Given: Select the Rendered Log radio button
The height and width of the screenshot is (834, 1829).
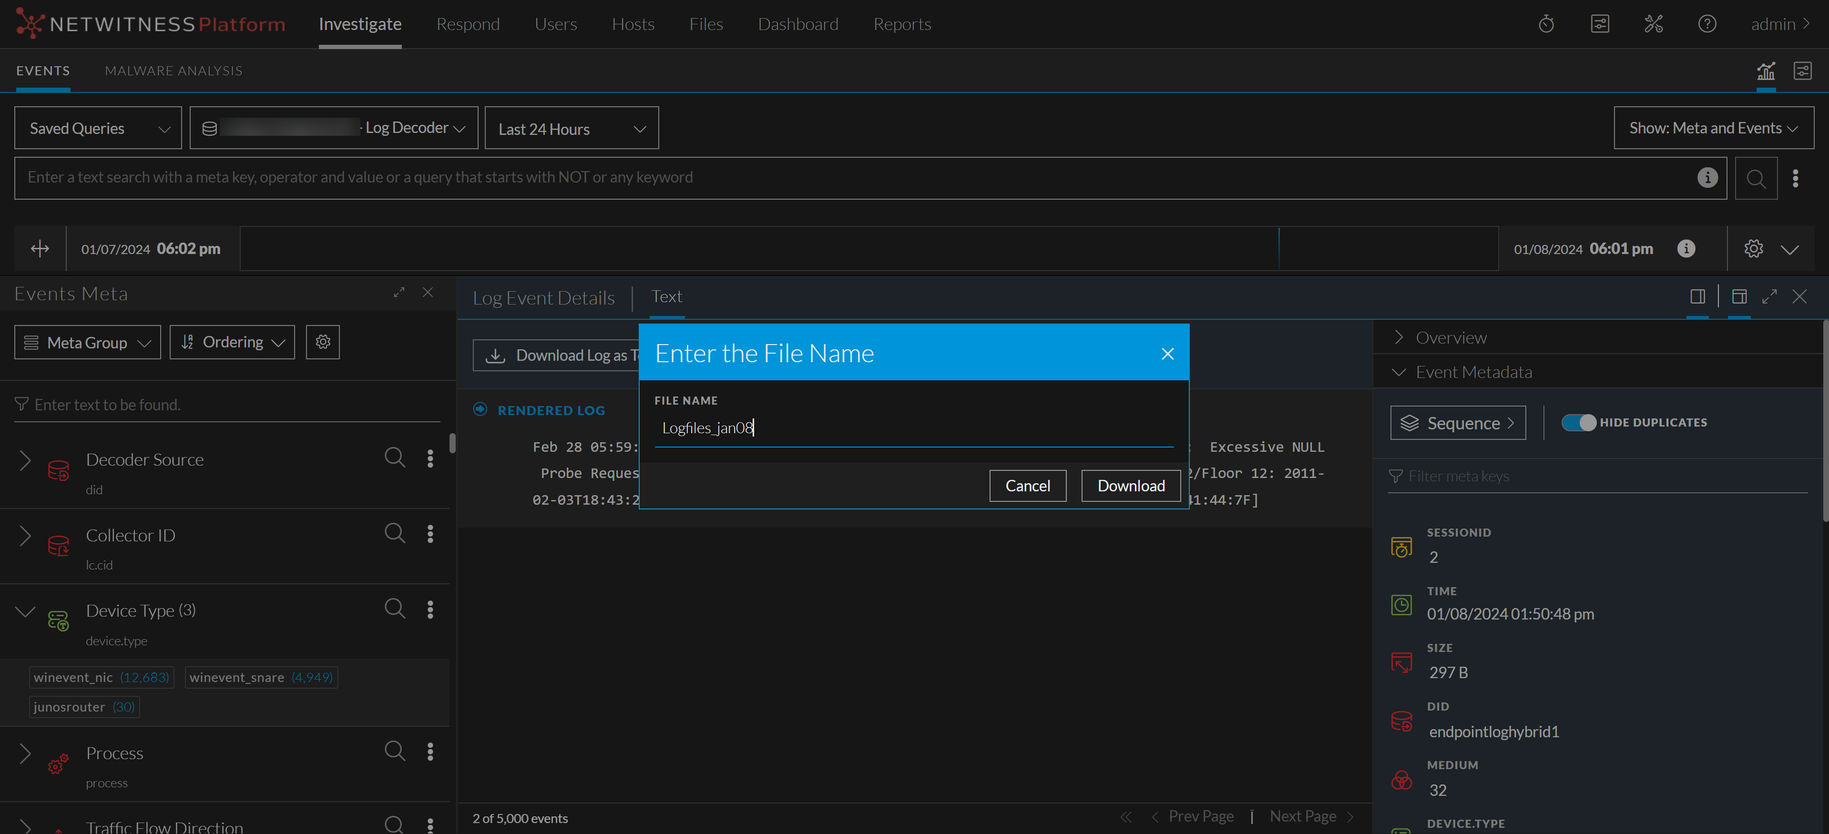Looking at the screenshot, I should [x=480, y=409].
